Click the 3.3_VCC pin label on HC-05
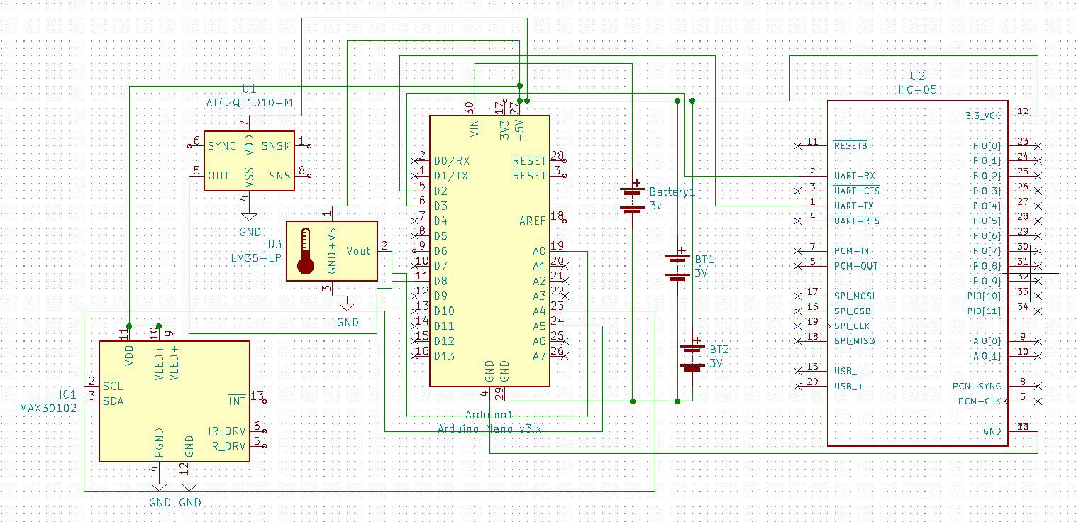The image size is (1076, 522). (983, 116)
